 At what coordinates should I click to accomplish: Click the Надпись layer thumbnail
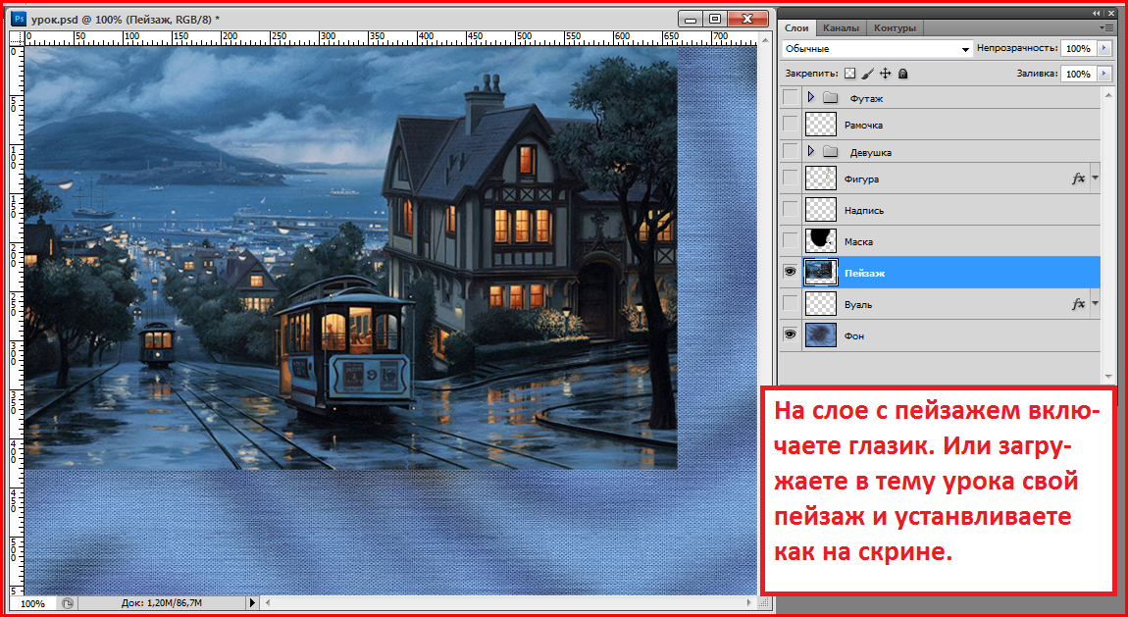click(821, 210)
